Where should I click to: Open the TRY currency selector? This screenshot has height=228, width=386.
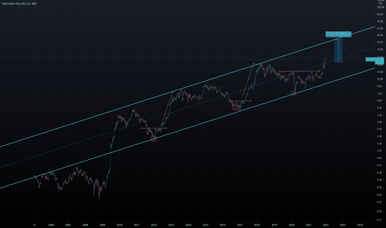click(x=381, y=4)
